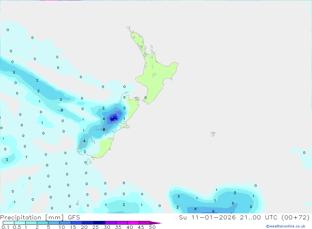312x229 pixels.
Task: Click the "9" precipitation value on the map
Action: pyautogui.click(x=213, y=211)
